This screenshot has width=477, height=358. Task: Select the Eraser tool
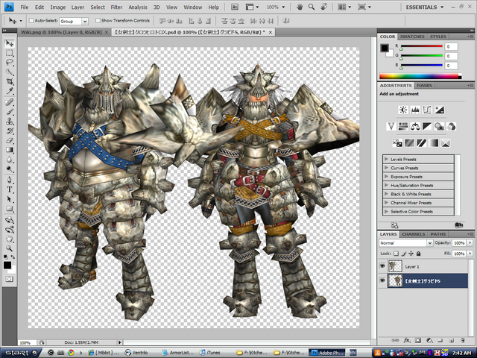coord(10,140)
